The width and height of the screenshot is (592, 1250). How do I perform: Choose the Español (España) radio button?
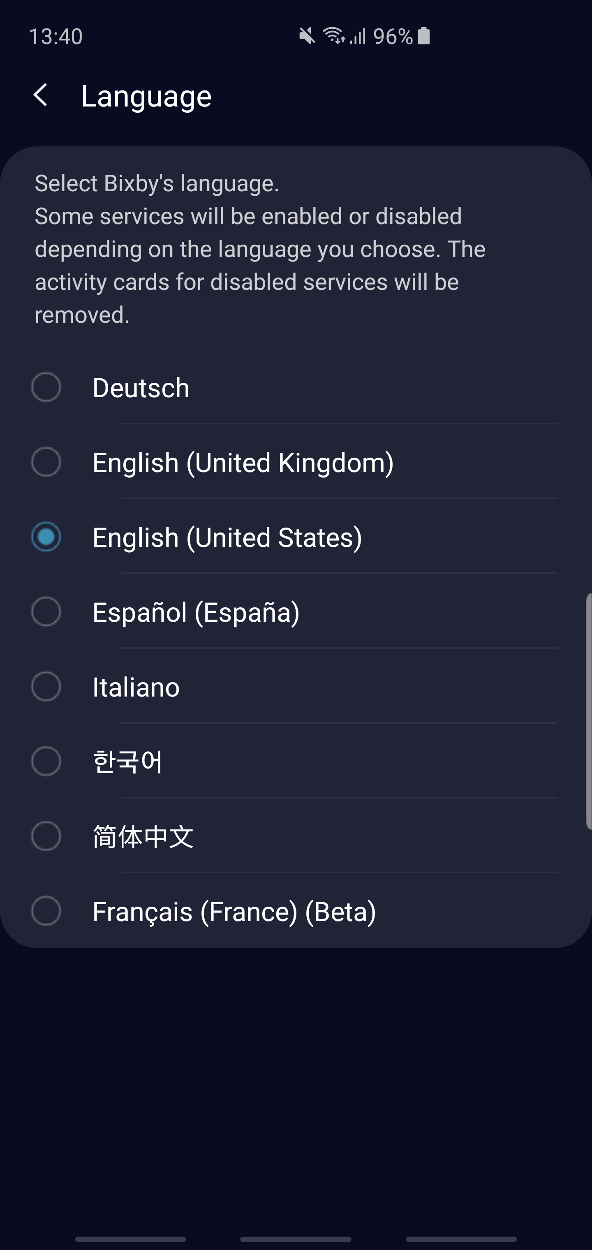point(46,611)
